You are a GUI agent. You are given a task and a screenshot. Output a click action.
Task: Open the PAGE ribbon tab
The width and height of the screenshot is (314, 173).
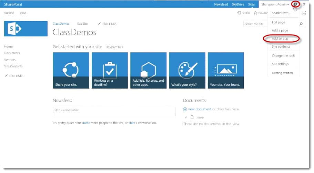click(23, 13)
